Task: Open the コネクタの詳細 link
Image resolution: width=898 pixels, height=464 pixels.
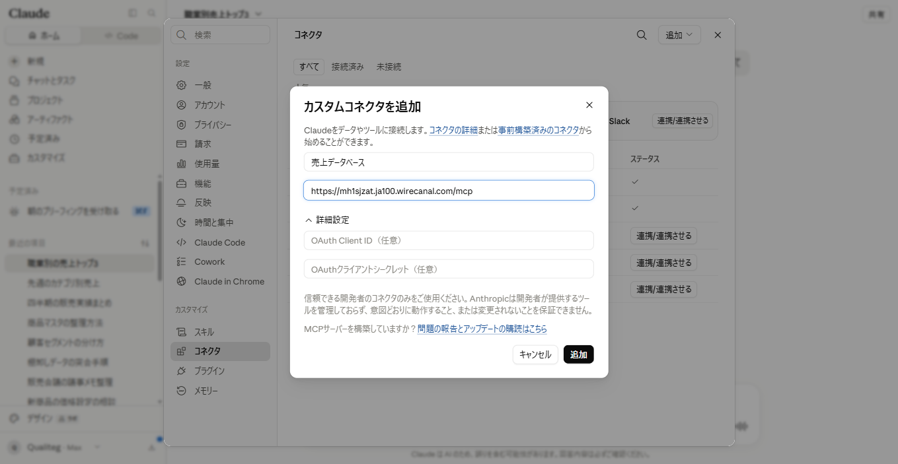Action: coord(453,130)
